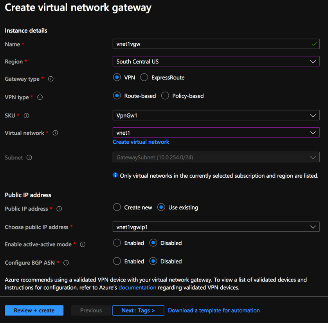Click Enable active-active mode info icon
Screen dimensions: 328x323
pyautogui.click(x=83, y=245)
